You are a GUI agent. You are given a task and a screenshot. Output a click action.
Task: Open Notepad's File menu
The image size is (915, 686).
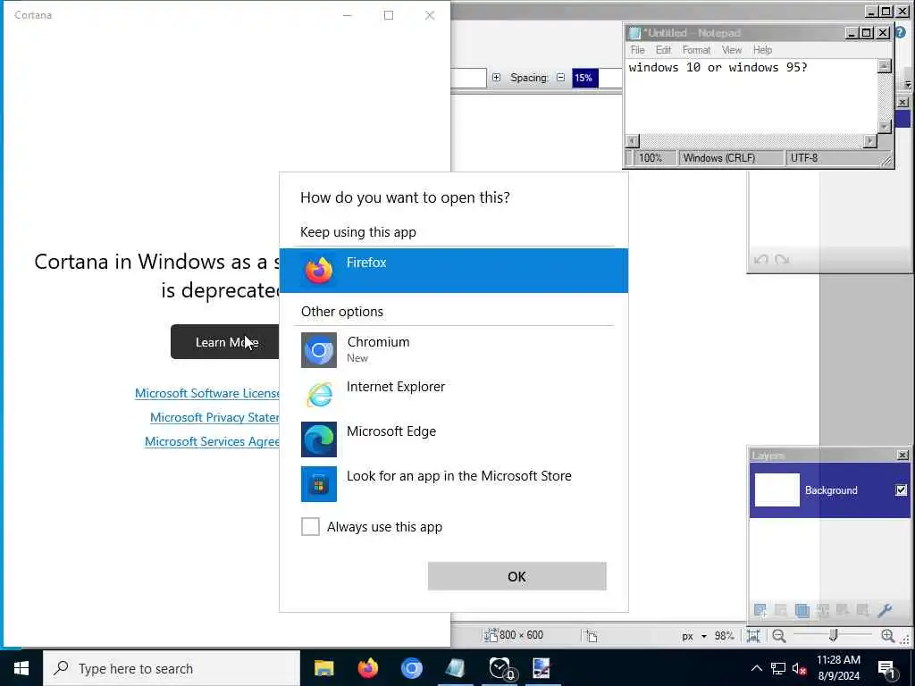[x=637, y=50]
